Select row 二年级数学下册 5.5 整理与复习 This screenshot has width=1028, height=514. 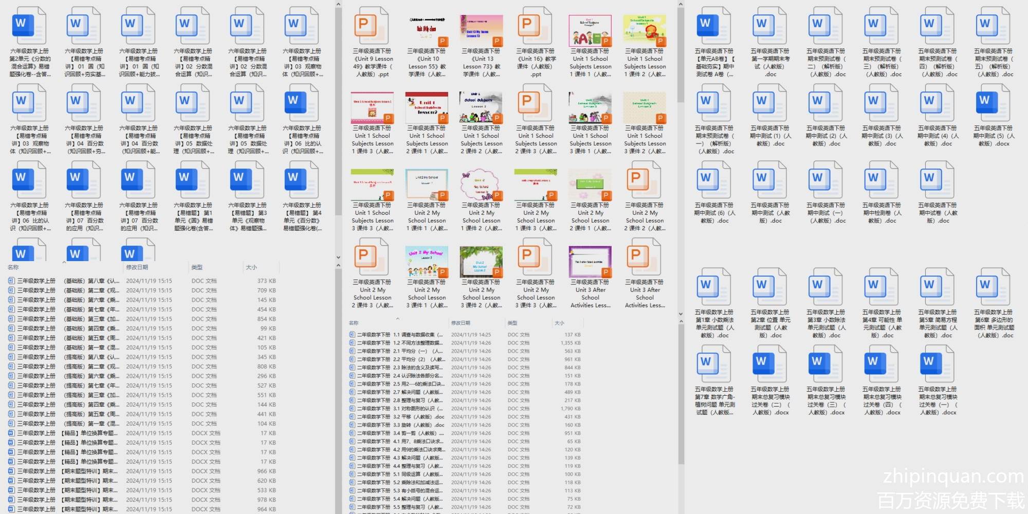(x=465, y=507)
